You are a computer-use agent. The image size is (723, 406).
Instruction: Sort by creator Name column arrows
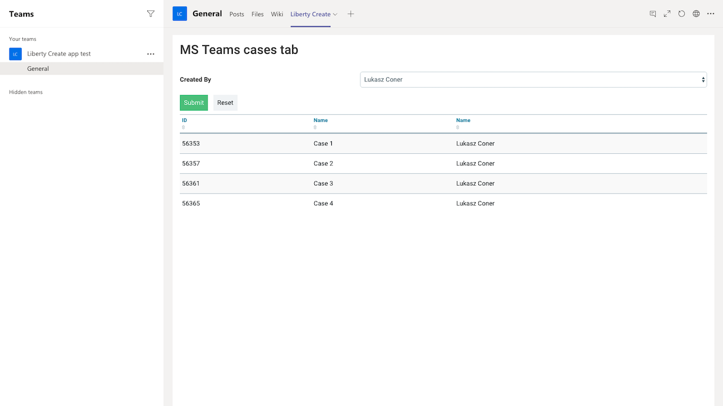coord(458,127)
